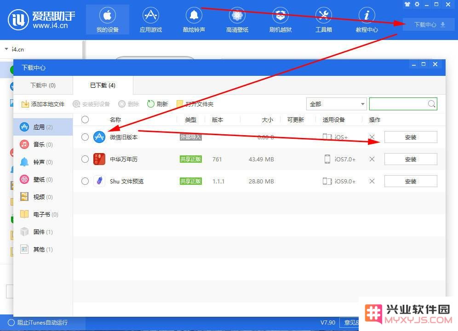Open 高清壁纸 wallpaper section
This screenshot has width=458, height=331.
[x=237, y=20]
